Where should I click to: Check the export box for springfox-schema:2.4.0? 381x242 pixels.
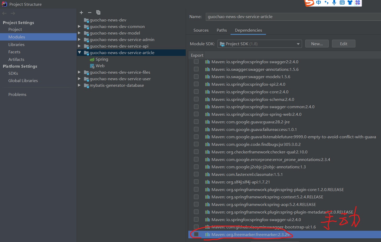(x=196, y=99)
